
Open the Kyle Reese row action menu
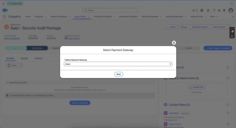pos(228,113)
